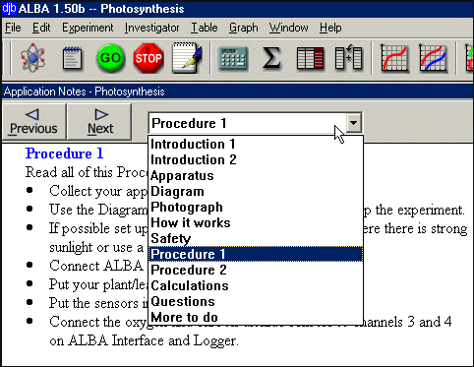The height and width of the screenshot is (367, 474).
Task: Start logging with the green GO button
Action: [111, 58]
